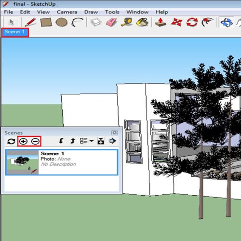The width and height of the screenshot is (241, 241).
Task: Choose the Rectangle drawing tool
Action: point(46,22)
